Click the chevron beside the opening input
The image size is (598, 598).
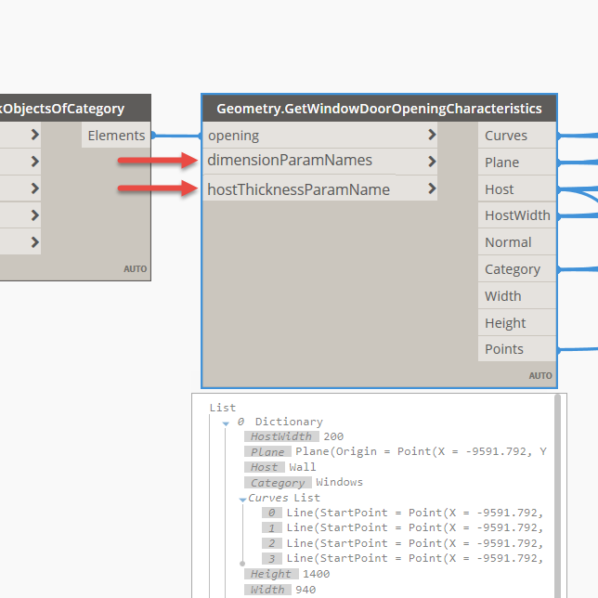pyautogui.click(x=432, y=136)
